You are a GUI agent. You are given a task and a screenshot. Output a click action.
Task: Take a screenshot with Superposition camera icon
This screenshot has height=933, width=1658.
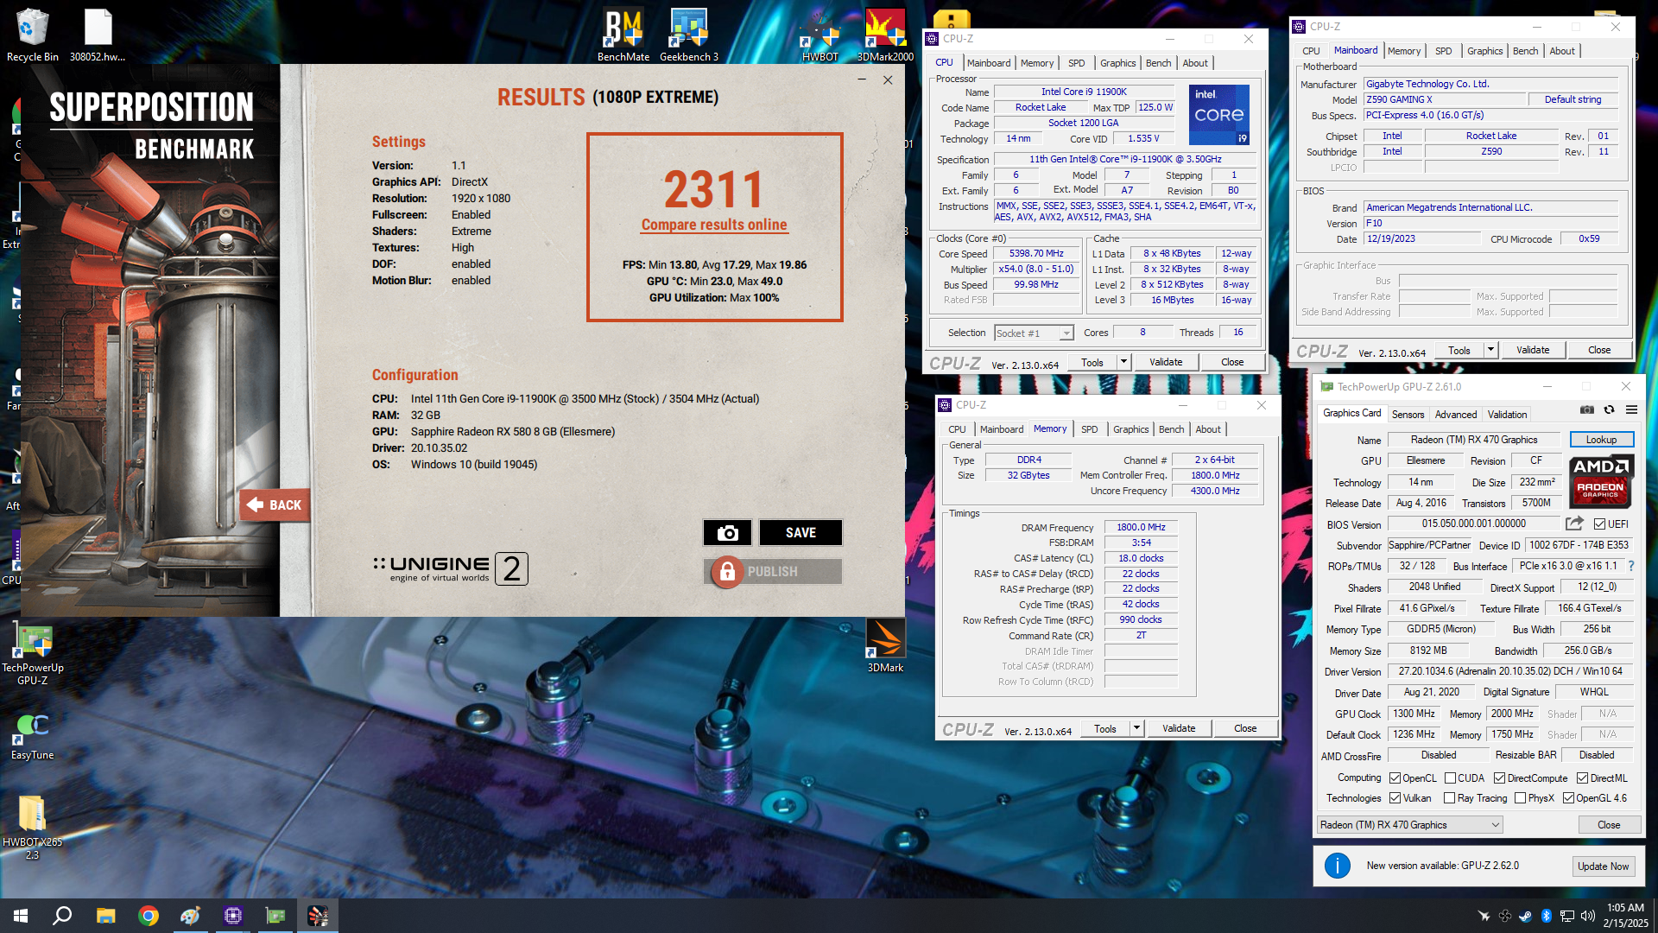coord(727,533)
